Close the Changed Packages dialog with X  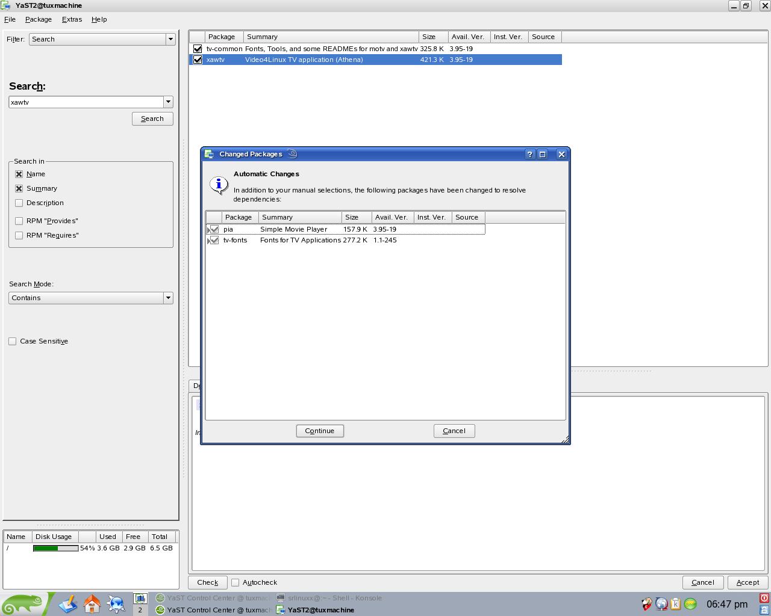[x=561, y=154]
